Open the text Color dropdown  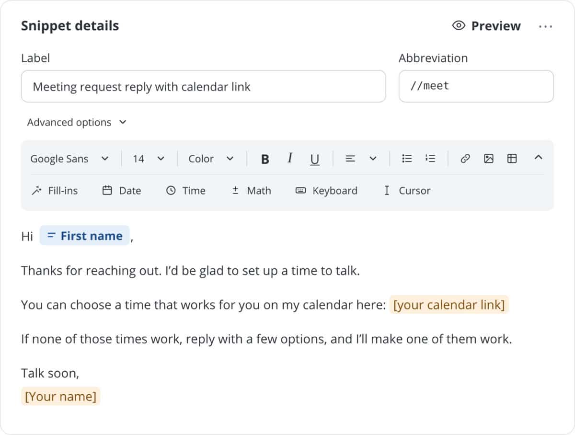coord(211,159)
